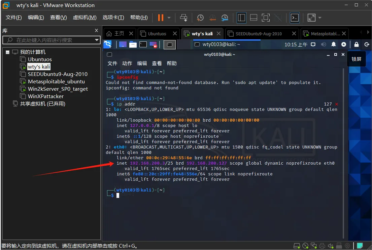Select wty's kali in the library tree

39,67
